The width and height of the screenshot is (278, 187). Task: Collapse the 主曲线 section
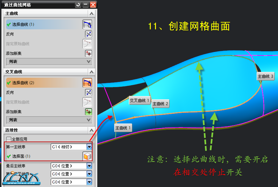coord(92,14)
